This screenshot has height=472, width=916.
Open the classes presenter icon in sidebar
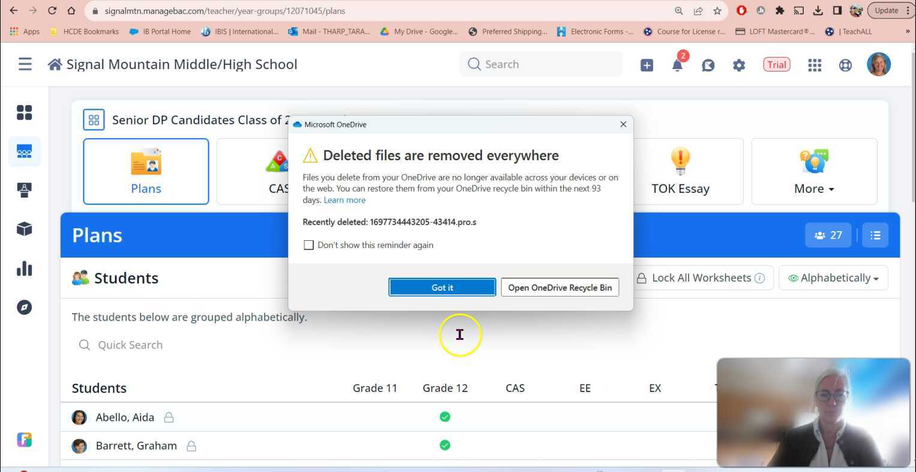(24, 190)
